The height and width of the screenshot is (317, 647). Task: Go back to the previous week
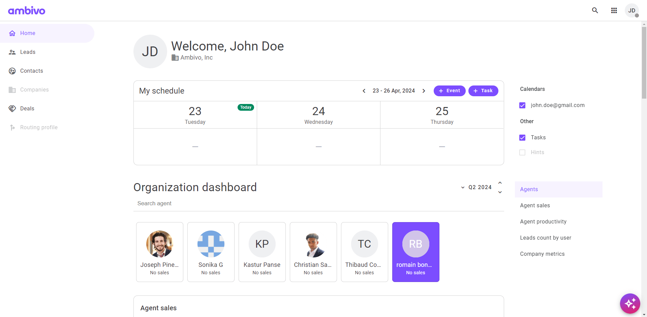pos(364,91)
